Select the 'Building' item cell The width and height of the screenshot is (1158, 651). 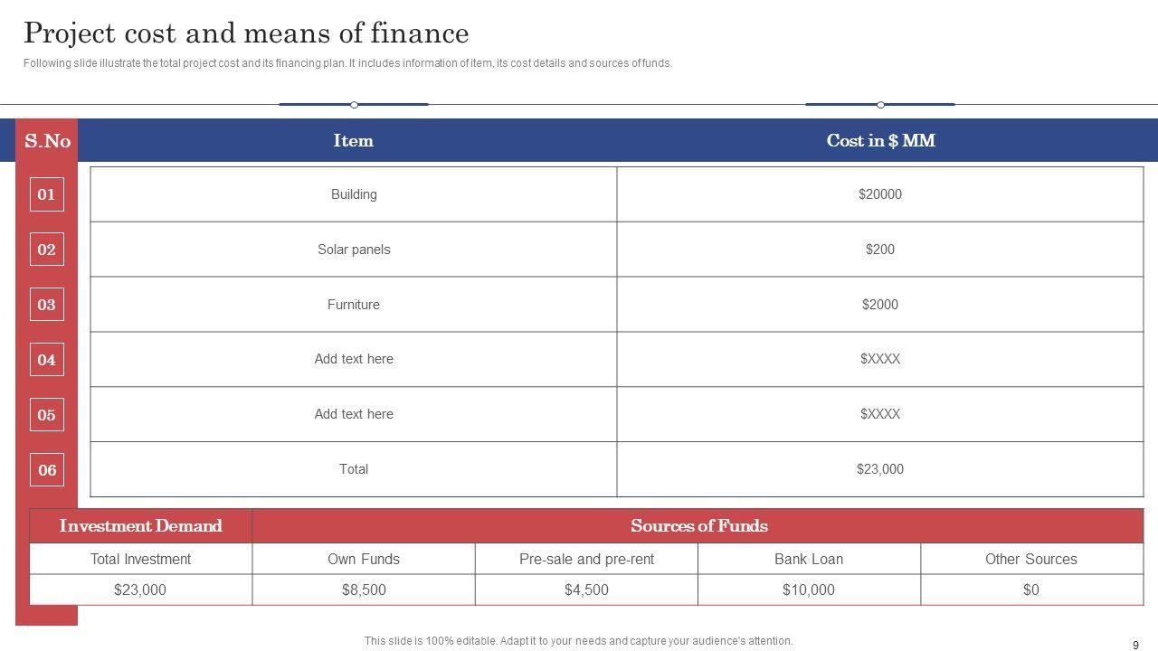pos(354,194)
